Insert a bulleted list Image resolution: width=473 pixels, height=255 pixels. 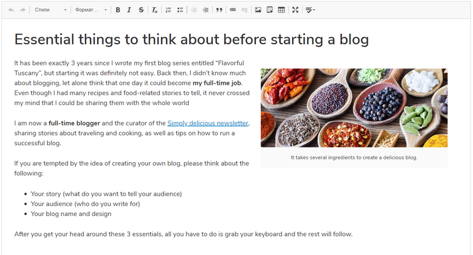click(180, 10)
